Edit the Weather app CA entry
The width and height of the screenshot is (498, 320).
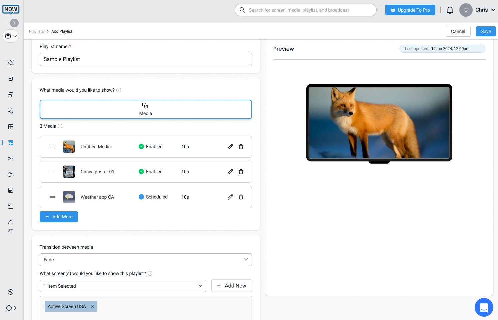coord(230,197)
